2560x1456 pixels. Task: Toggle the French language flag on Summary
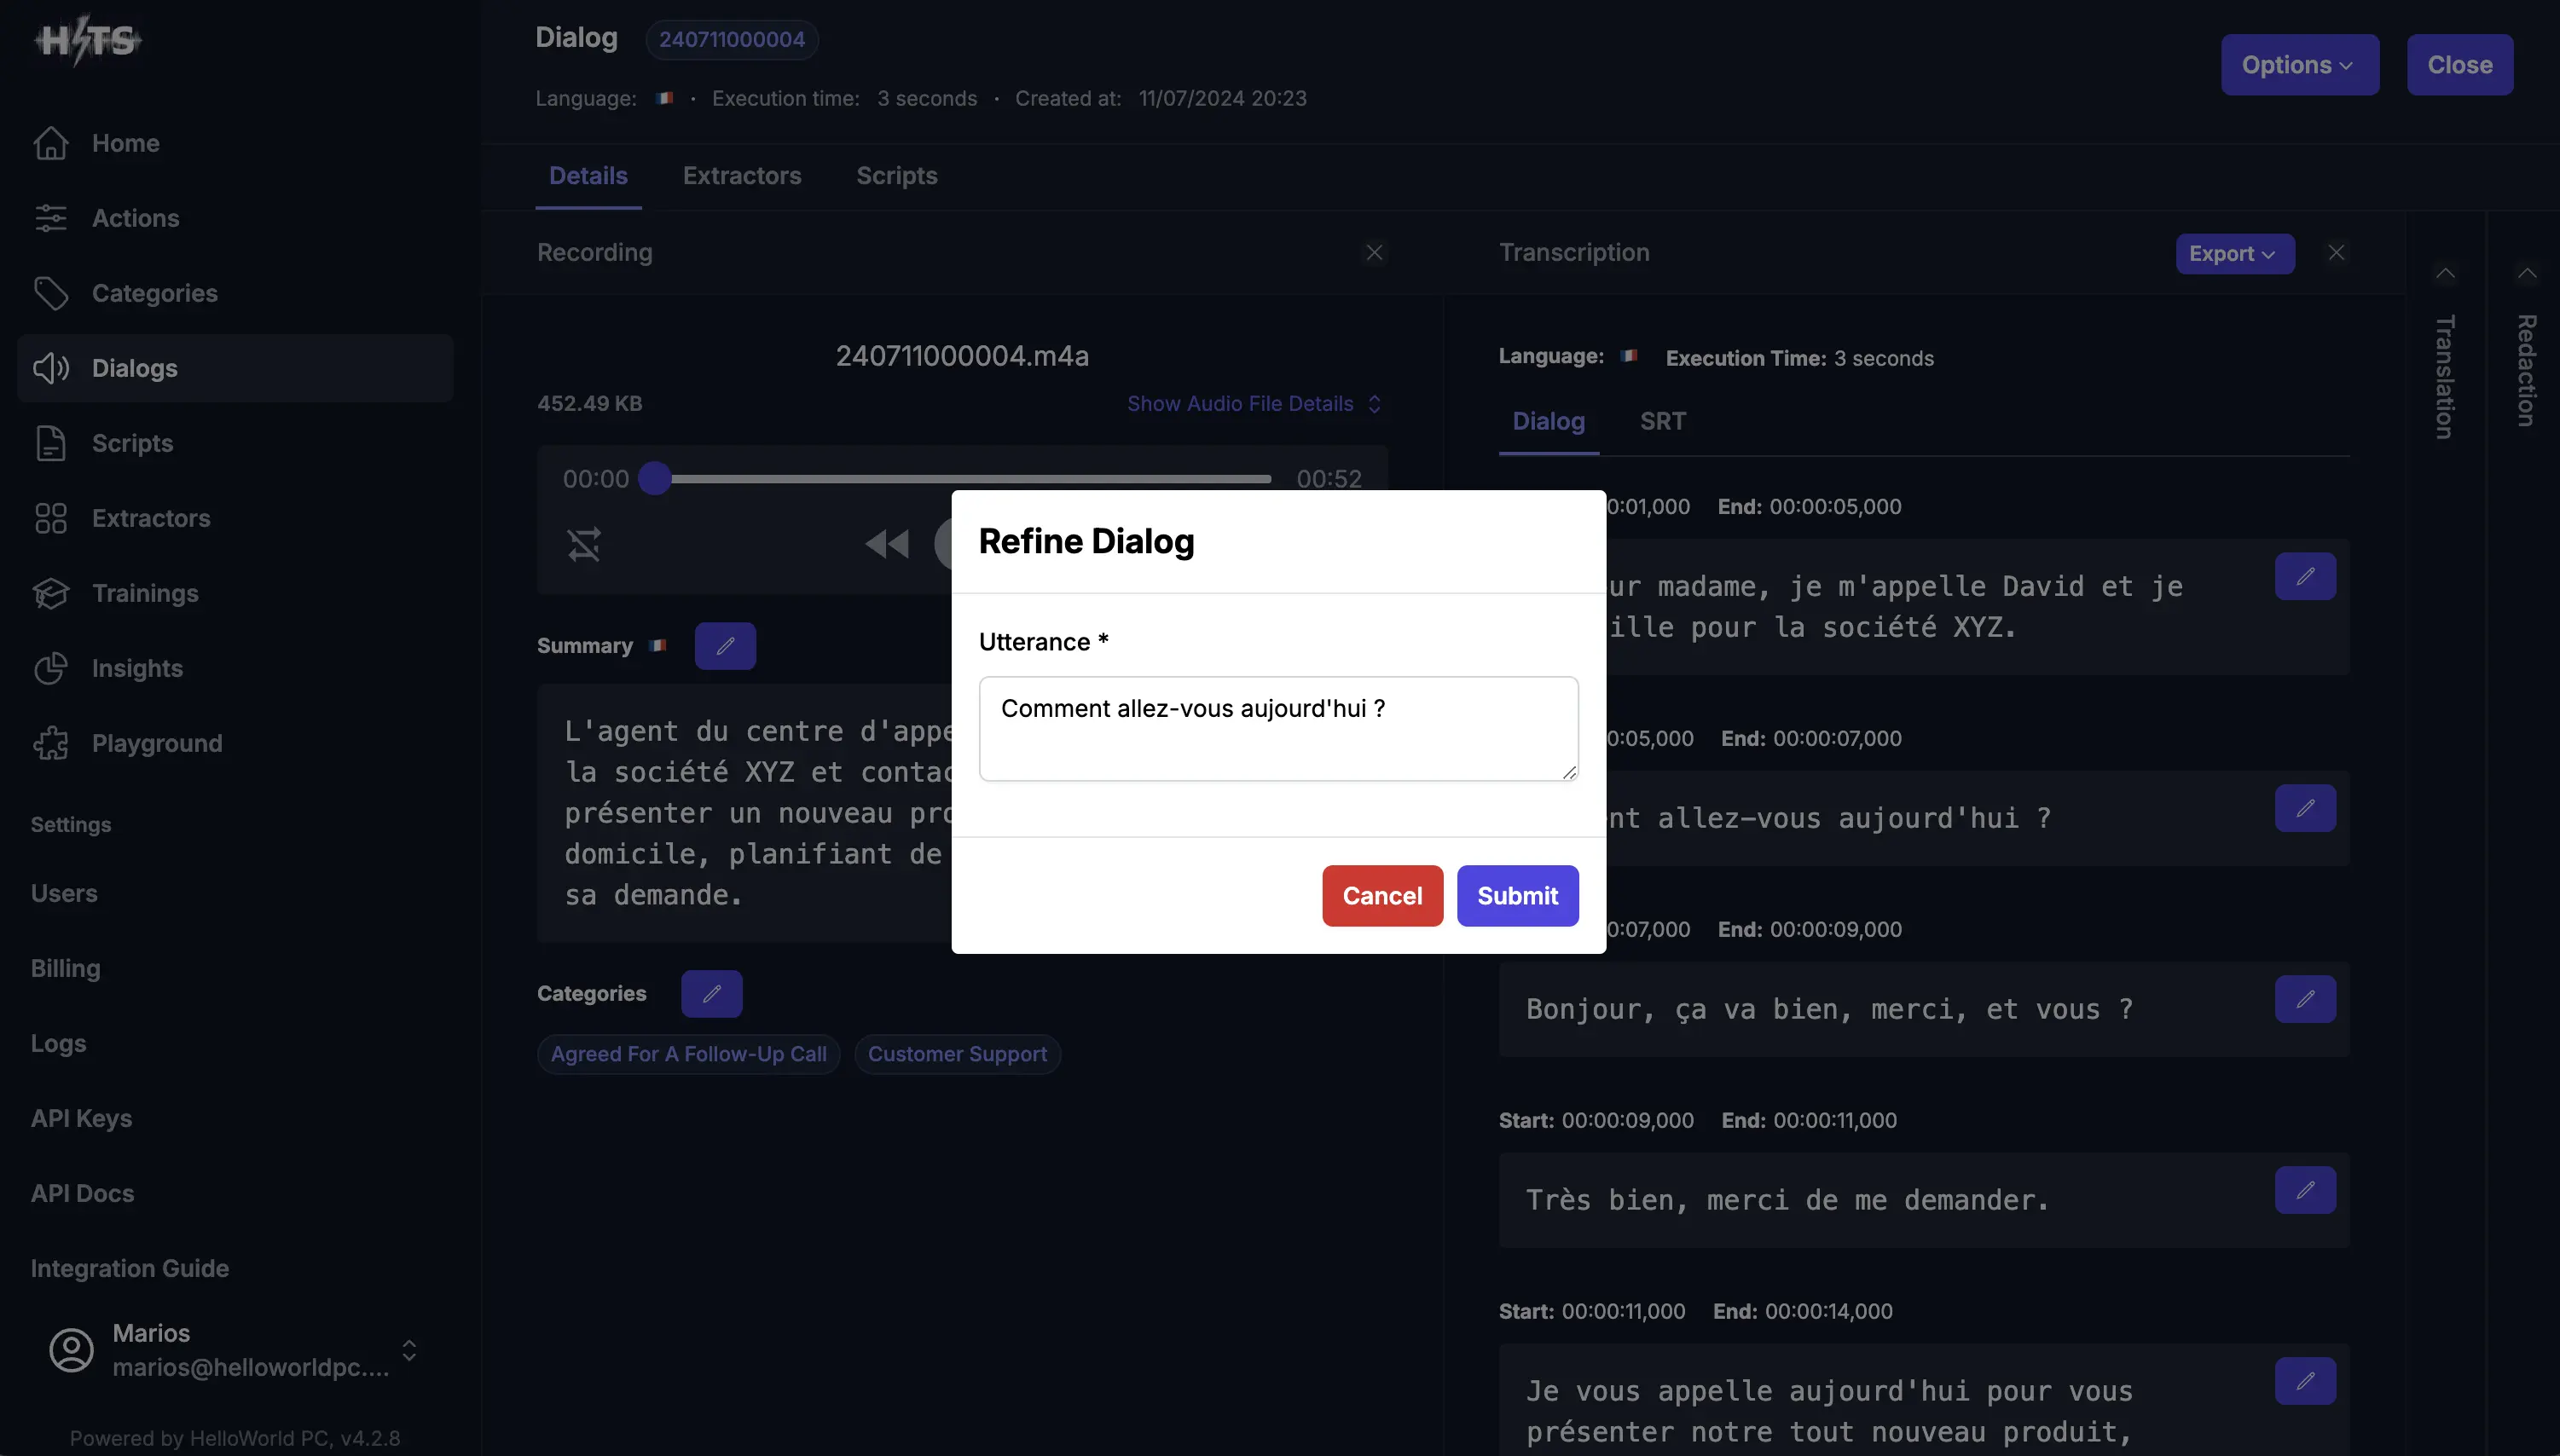point(661,645)
